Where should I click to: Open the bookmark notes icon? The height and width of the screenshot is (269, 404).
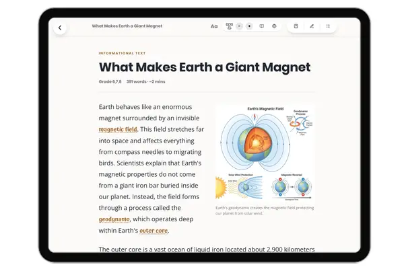[x=296, y=26]
